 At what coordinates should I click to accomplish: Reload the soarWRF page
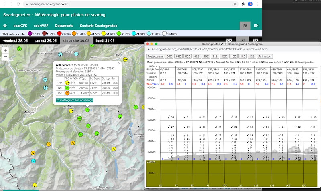coord(18,4)
